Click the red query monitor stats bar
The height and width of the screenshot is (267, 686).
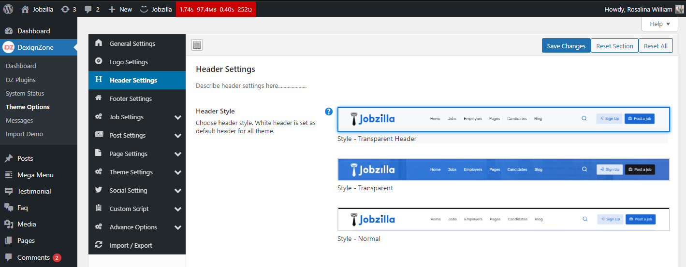click(216, 9)
